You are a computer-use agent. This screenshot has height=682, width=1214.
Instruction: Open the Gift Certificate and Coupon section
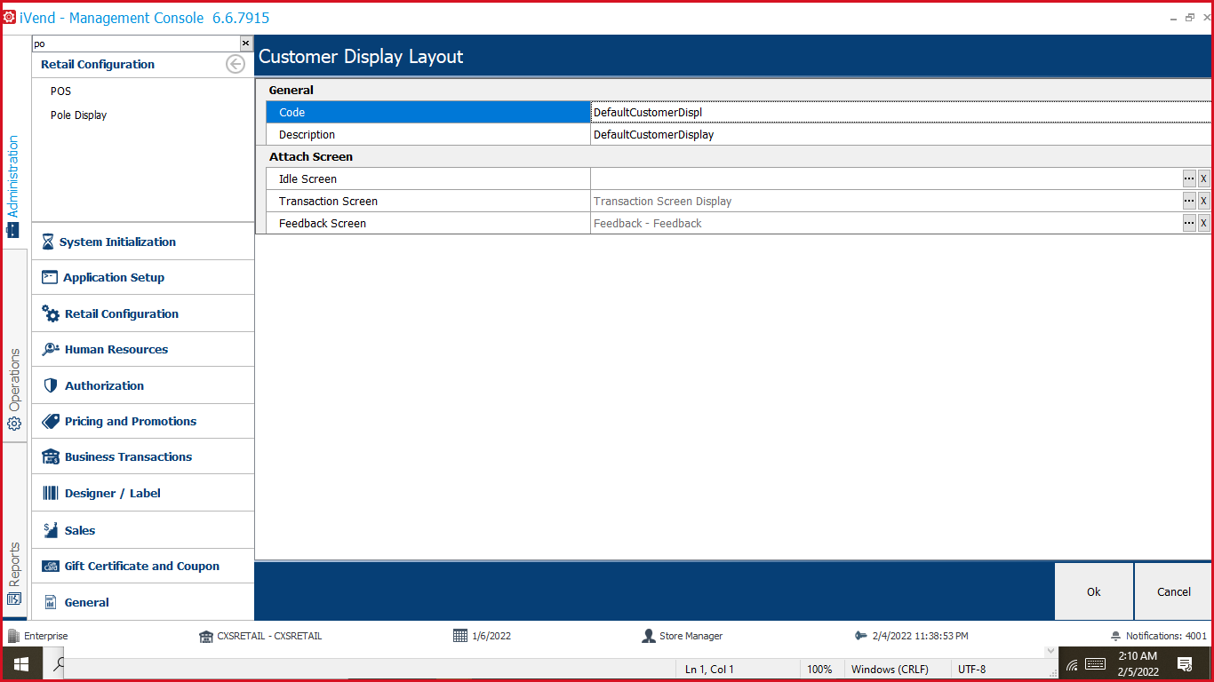click(143, 566)
